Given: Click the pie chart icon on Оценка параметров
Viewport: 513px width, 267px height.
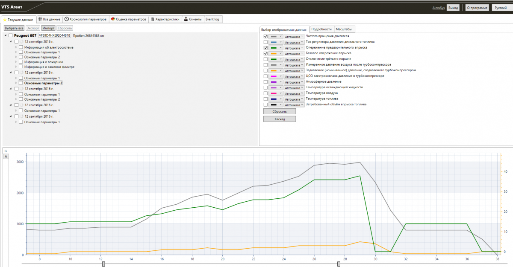Looking at the screenshot, I should 112,19.
